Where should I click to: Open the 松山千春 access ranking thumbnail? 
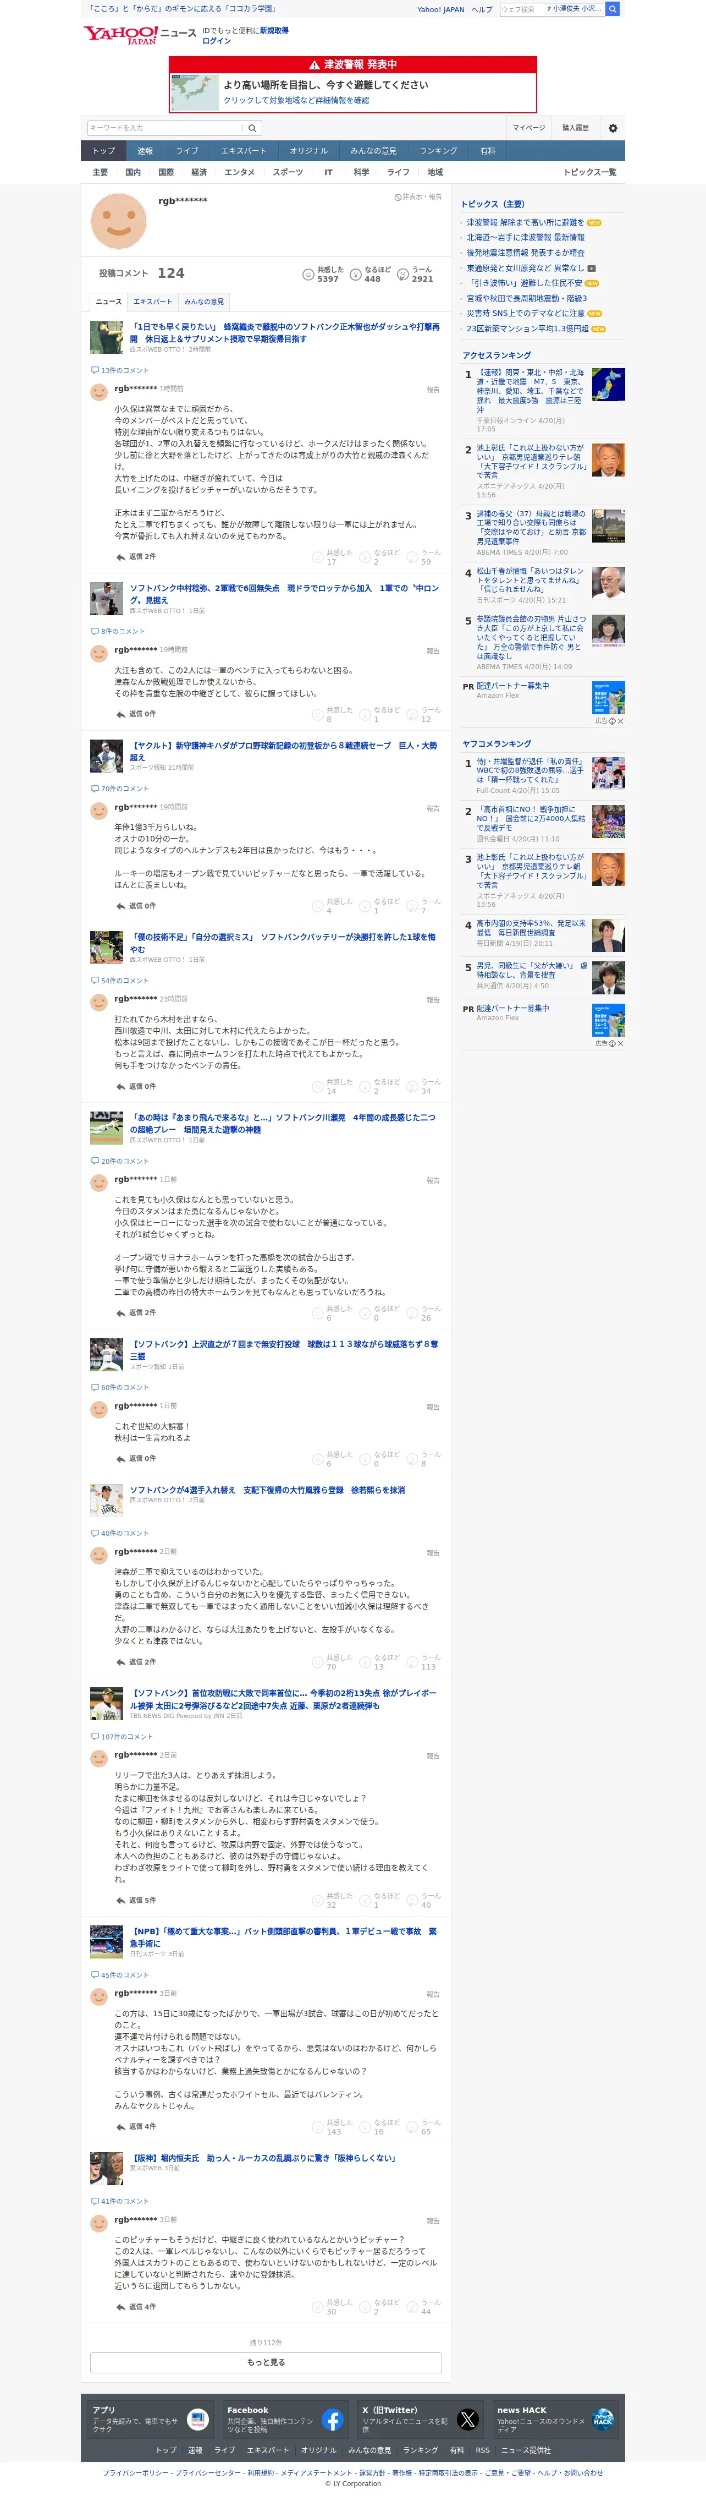click(x=608, y=583)
